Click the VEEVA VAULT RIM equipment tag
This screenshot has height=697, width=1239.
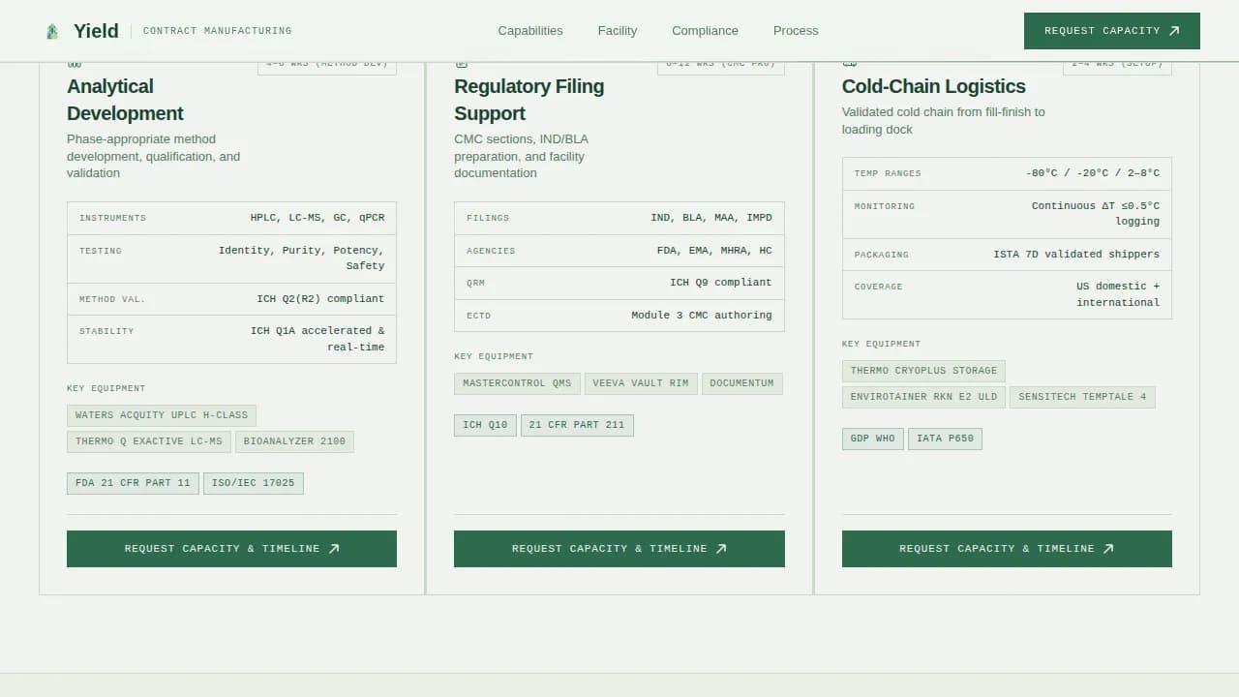641,382
